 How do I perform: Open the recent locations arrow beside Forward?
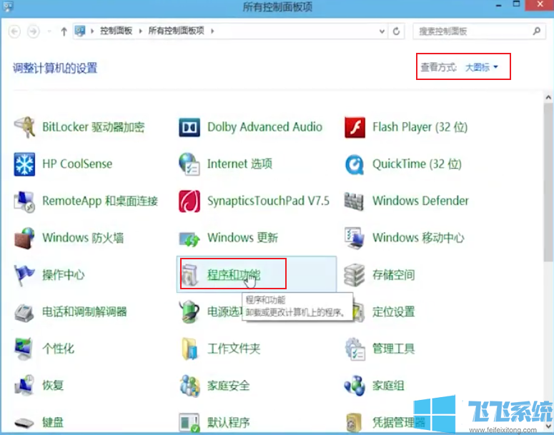(x=49, y=31)
